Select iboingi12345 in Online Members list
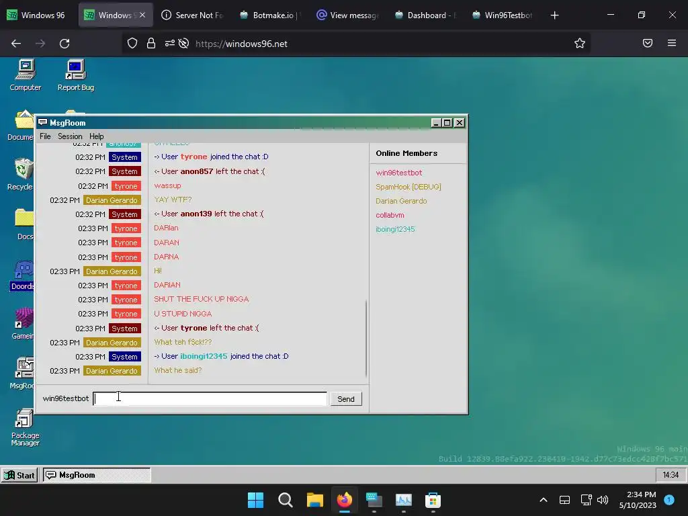This screenshot has height=516, width=688. point(395,229)
